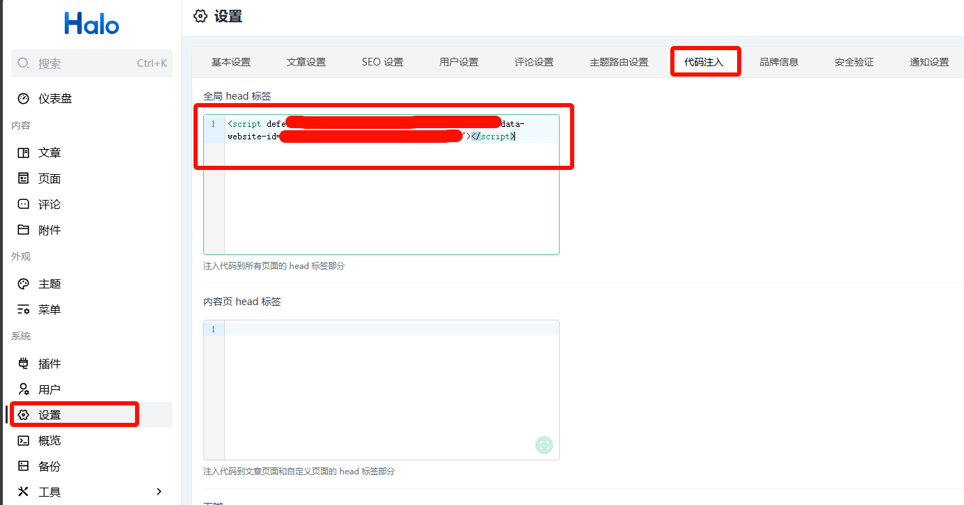Click line number 1 in content head editor
Screen dimensions: 964x505
click(213, 329)
